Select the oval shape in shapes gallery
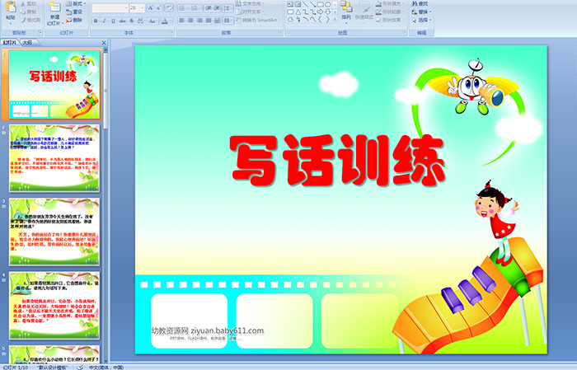 [327, 4]
